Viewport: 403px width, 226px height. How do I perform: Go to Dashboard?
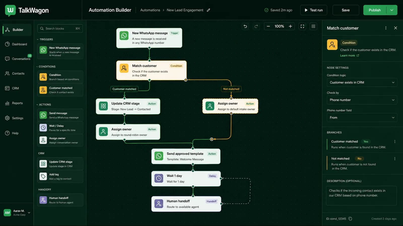click(x=16, y=44)
